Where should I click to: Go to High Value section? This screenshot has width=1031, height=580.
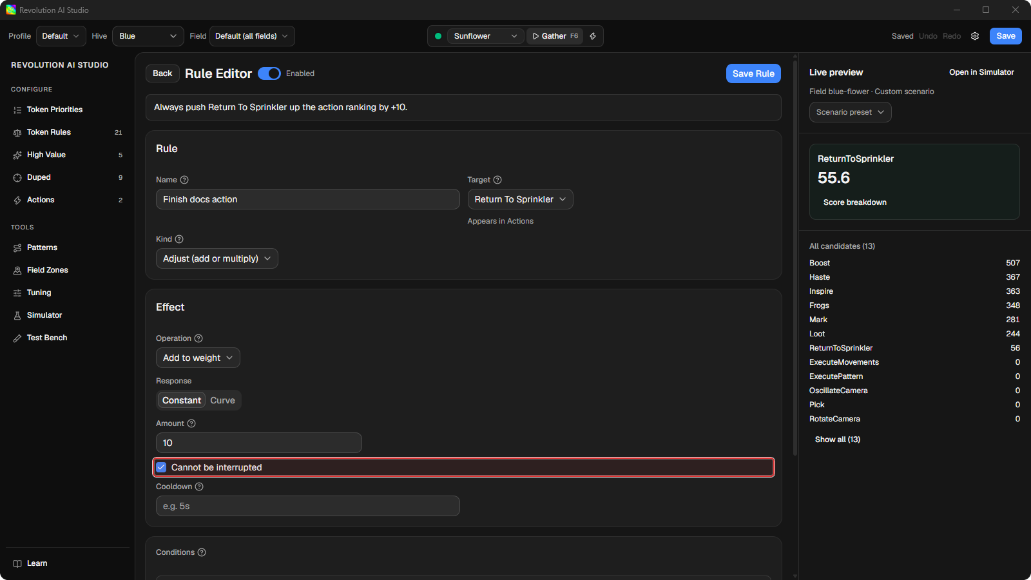[68, 155]
